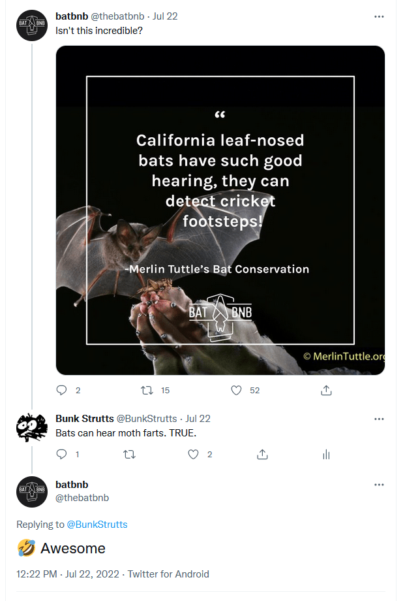Open more options on the 'Awesome' reply
405x601 pixels.
pyautogui.click(x=379, y=485)
